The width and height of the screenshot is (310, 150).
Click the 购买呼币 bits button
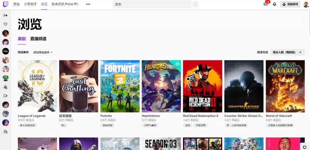click(x=290, y=4)
